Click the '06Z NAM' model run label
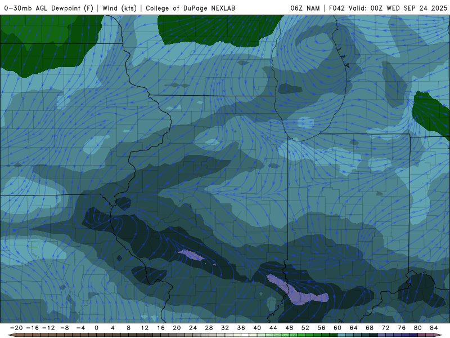This screenshot has width=450, height=338. click(x=305, y=8)
